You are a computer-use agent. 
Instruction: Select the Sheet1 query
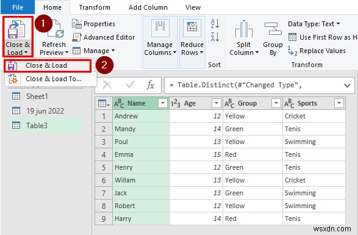46,96
